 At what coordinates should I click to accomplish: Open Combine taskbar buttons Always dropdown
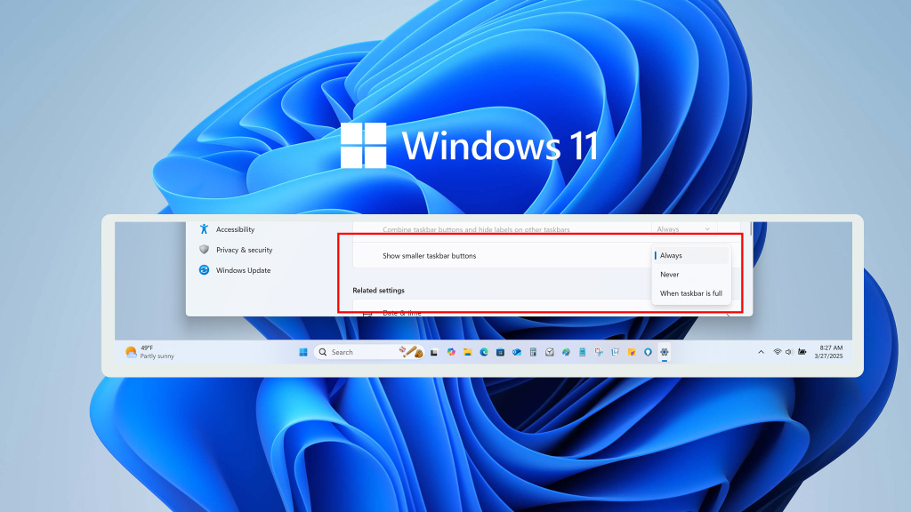pos(684,229)
